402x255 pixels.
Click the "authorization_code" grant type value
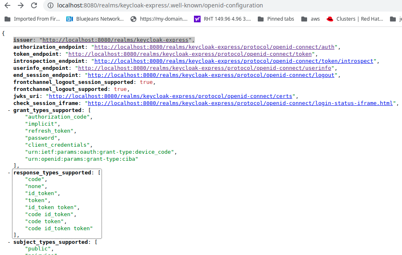(58, 117)
